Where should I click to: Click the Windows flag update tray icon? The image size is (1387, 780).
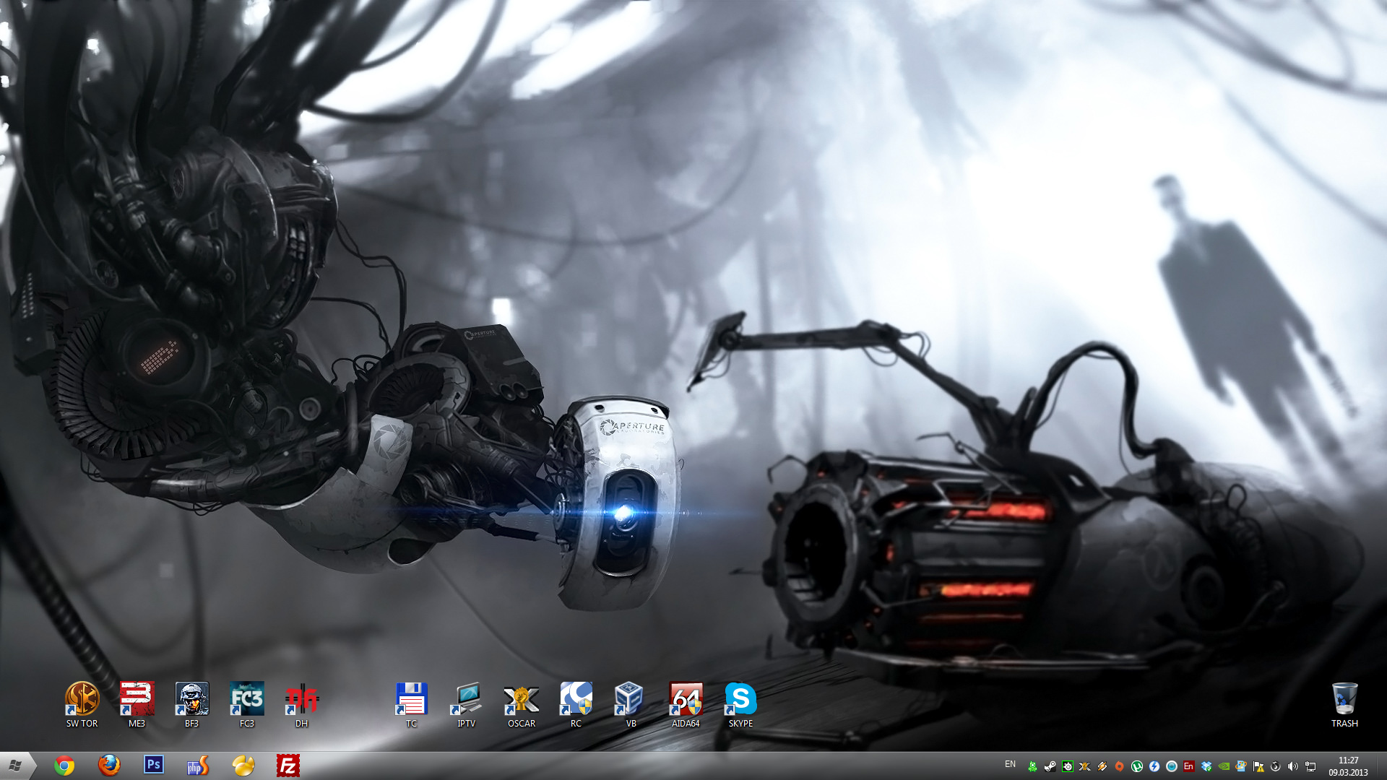pyautogui.click(x=1241, y=766)
